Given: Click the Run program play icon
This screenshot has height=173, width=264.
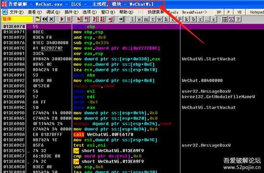Looking at the screenshot, I should 62,19.
